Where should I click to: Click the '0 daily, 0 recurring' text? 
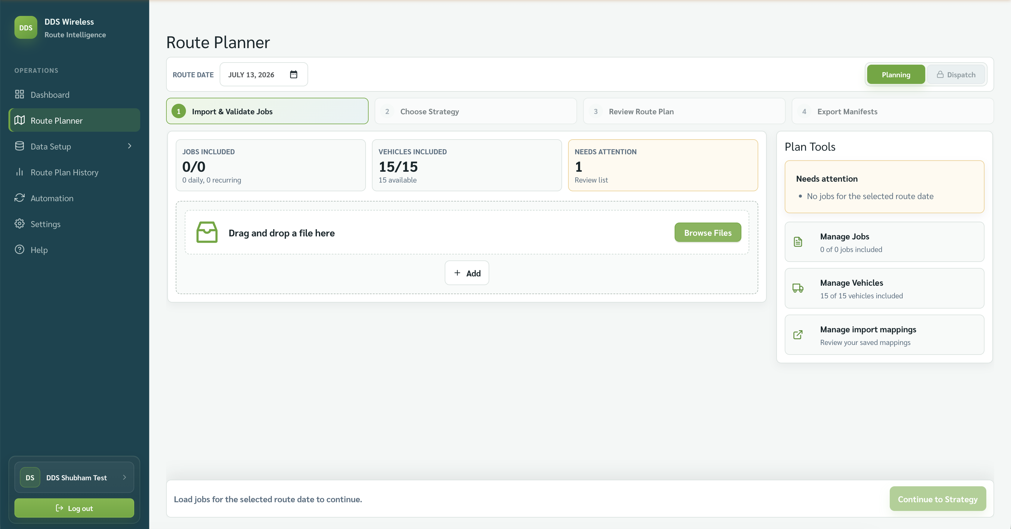(212, 180)
